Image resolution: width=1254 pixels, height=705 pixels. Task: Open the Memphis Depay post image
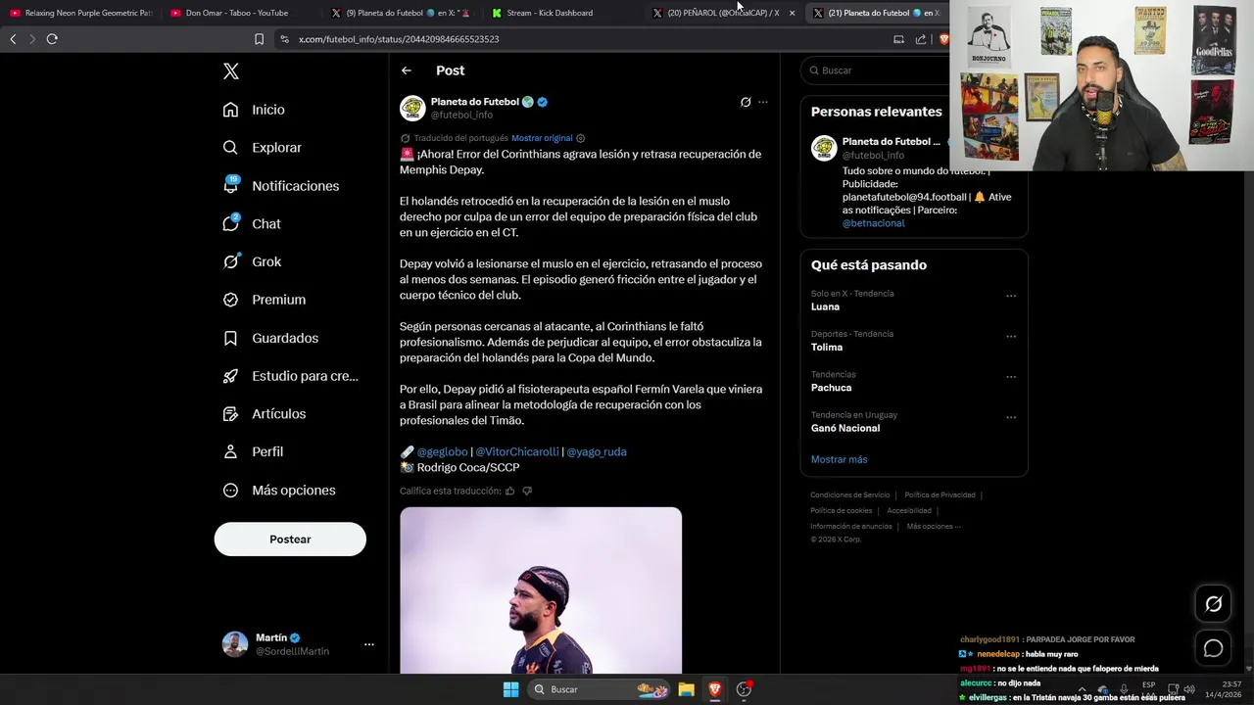541,590
